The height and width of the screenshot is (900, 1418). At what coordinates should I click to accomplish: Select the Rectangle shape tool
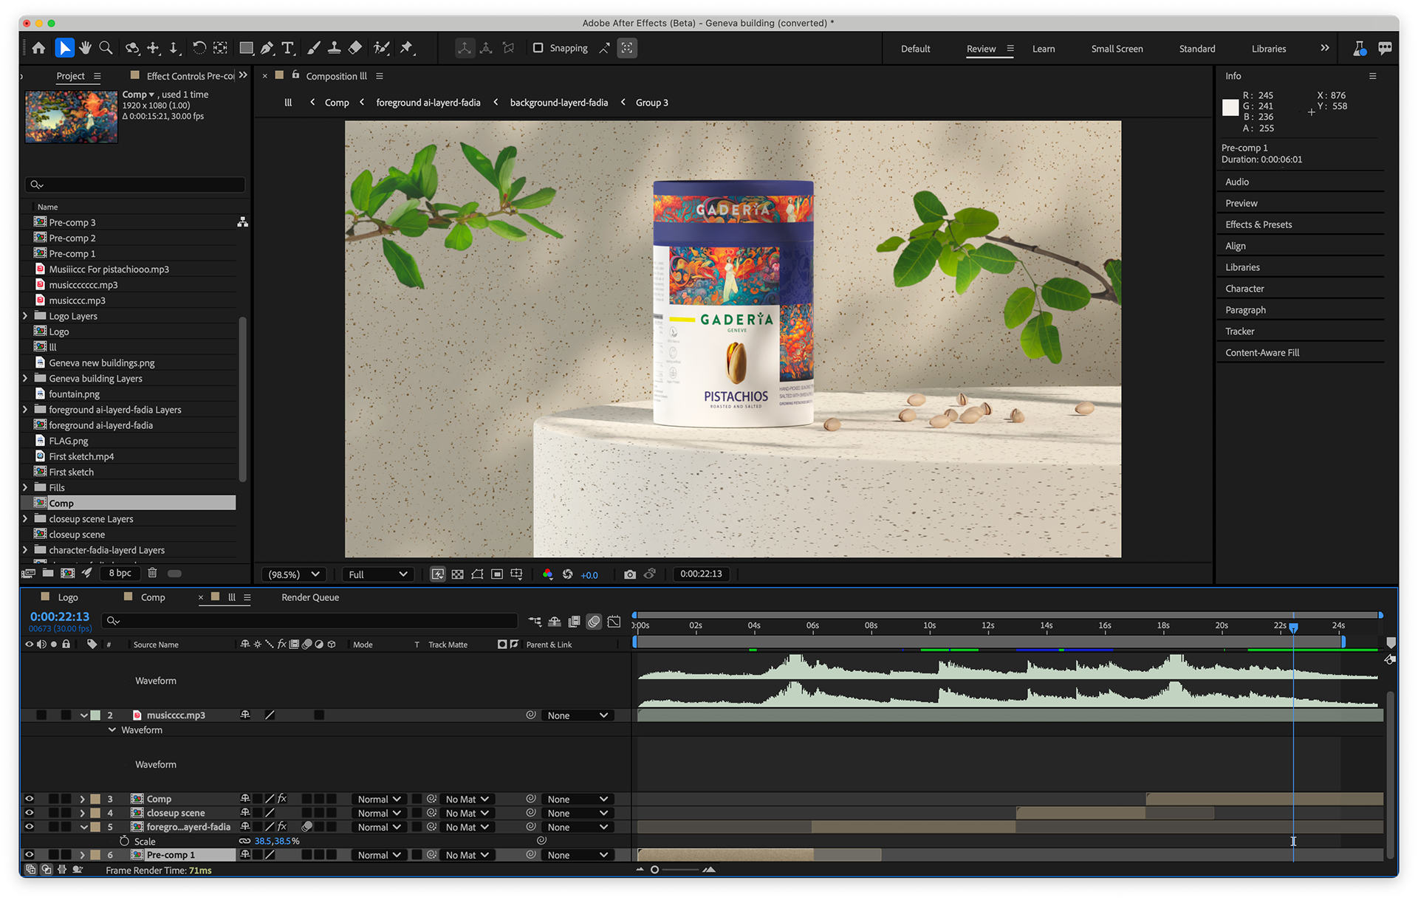246,48
